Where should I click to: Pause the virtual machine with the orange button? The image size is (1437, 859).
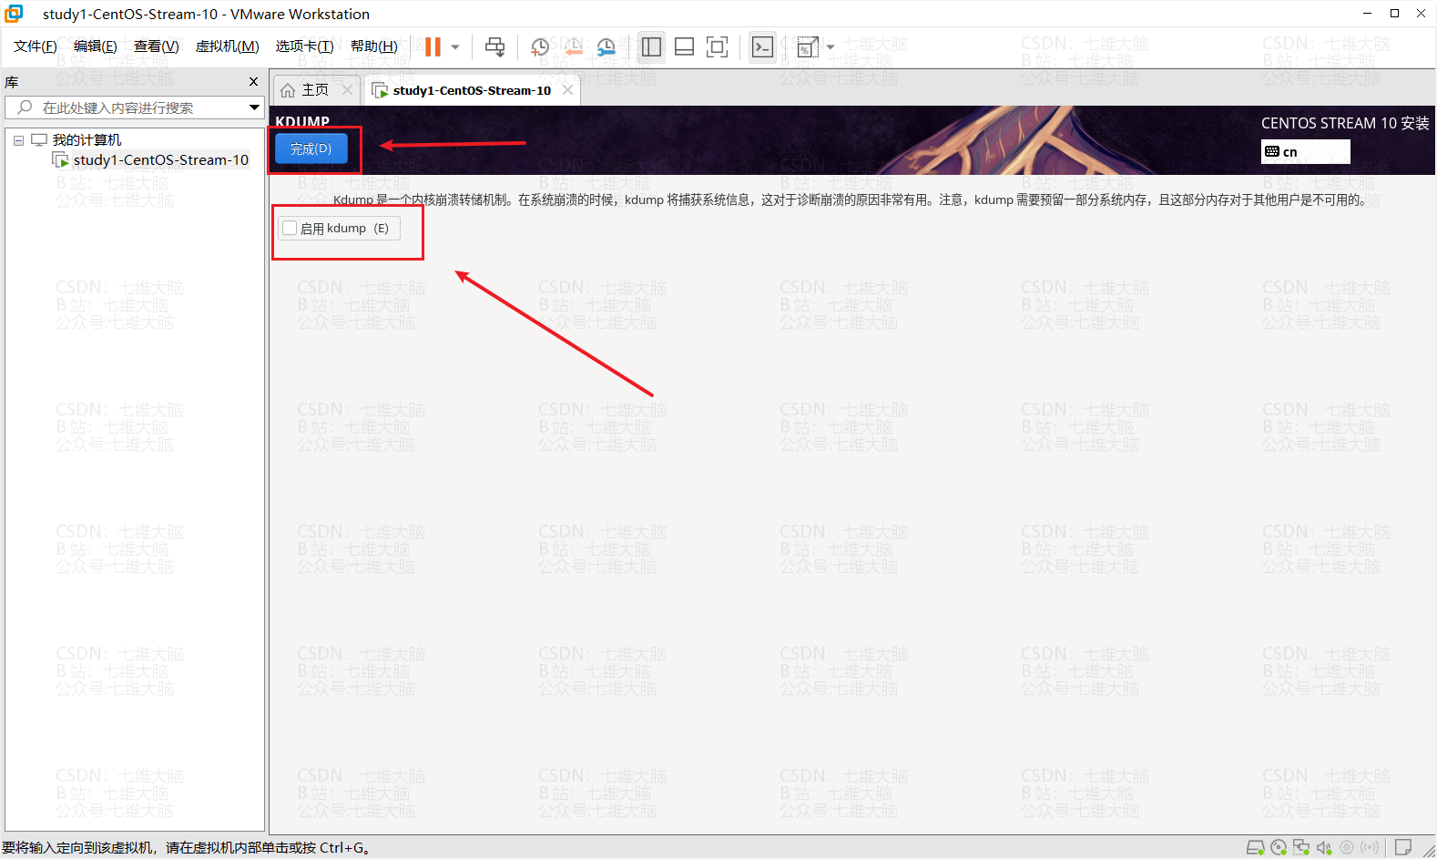(433, 46)
